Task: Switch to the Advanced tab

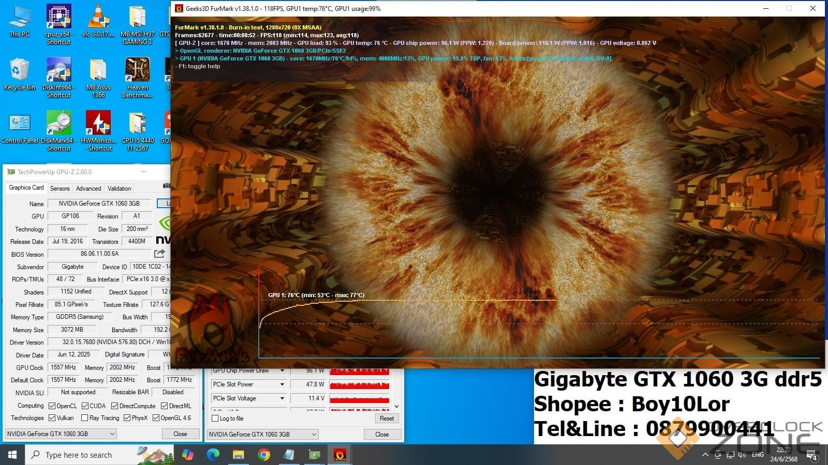Action: [88, 189]
